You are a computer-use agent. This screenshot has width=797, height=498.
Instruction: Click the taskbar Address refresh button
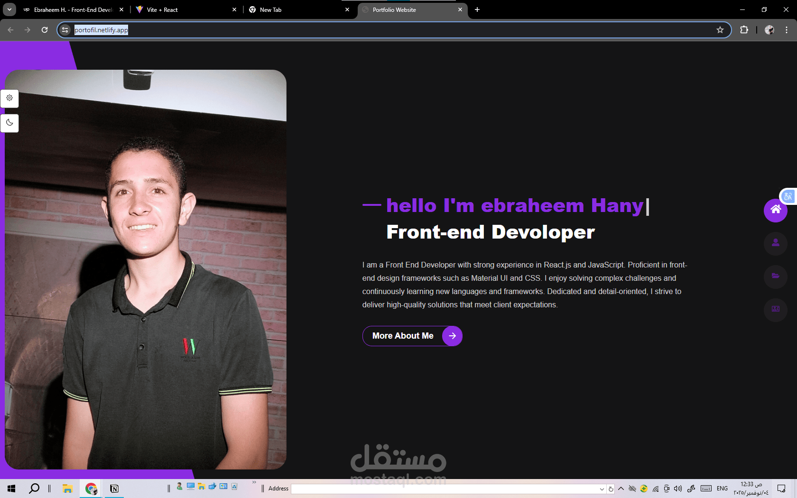click(x=611, y=489)
